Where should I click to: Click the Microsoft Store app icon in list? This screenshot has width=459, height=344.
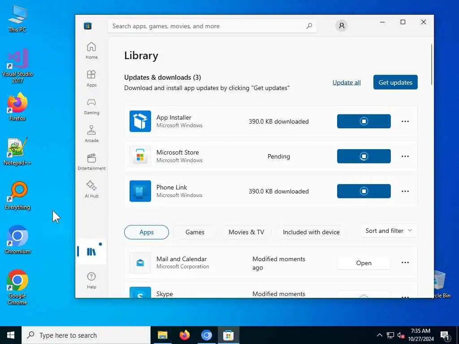pos(140,156)
